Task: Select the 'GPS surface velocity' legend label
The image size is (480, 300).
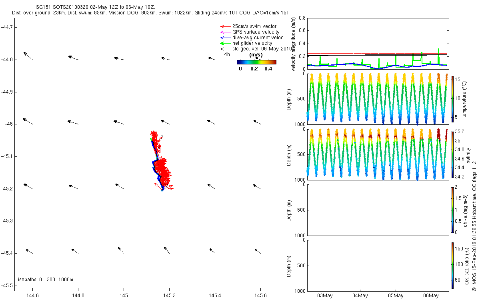Action: coord(256,32)
